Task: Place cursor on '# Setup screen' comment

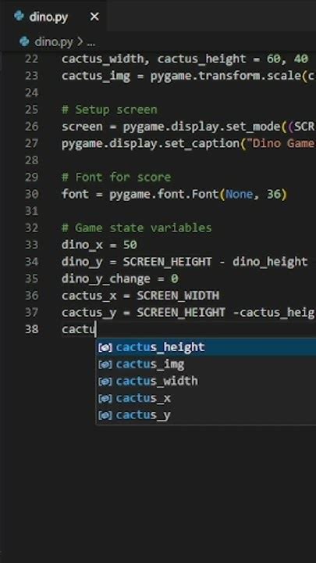Action: 109,110
